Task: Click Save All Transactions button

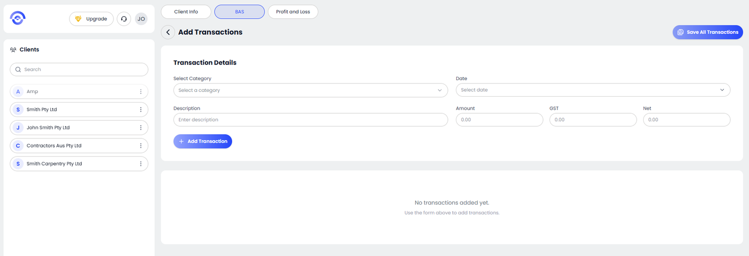Action: [707, 32]
